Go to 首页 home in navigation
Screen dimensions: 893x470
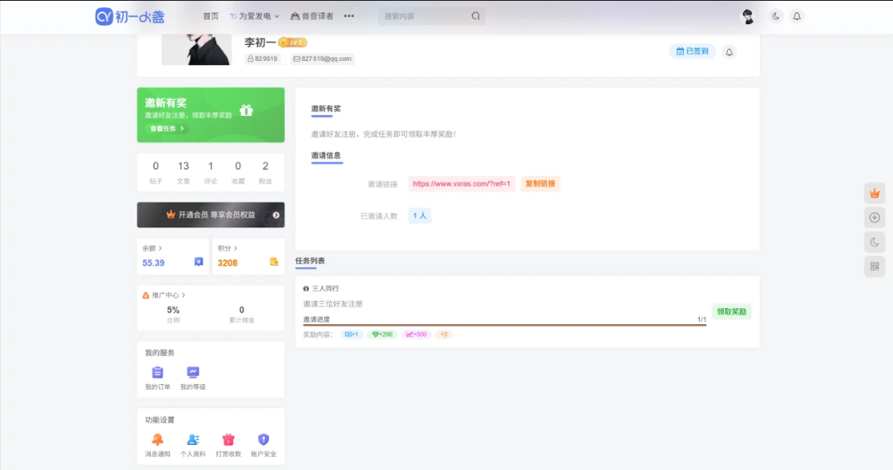pos(211,16)
